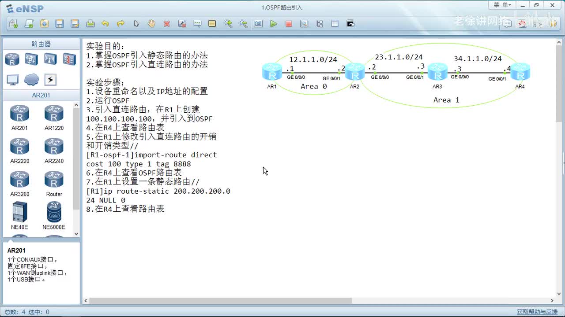Create a new topology from the toolbar
The image size is (565, 317).
[x=14, y=24]
